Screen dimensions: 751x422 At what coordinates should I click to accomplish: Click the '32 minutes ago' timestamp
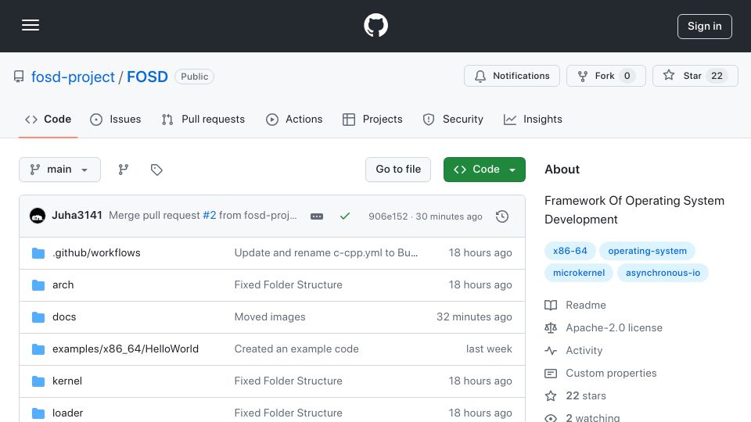[x=474, y=316]
